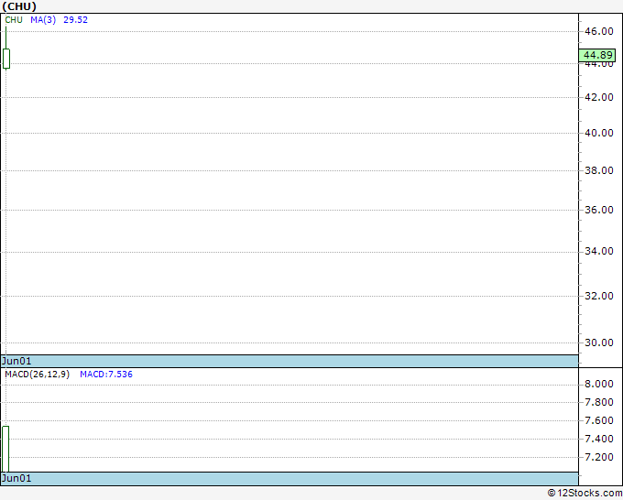Click the 8.000 MACD axis label
Viewport: 623px width, 500px height.
pyautogui.click(x=599, y=384)
